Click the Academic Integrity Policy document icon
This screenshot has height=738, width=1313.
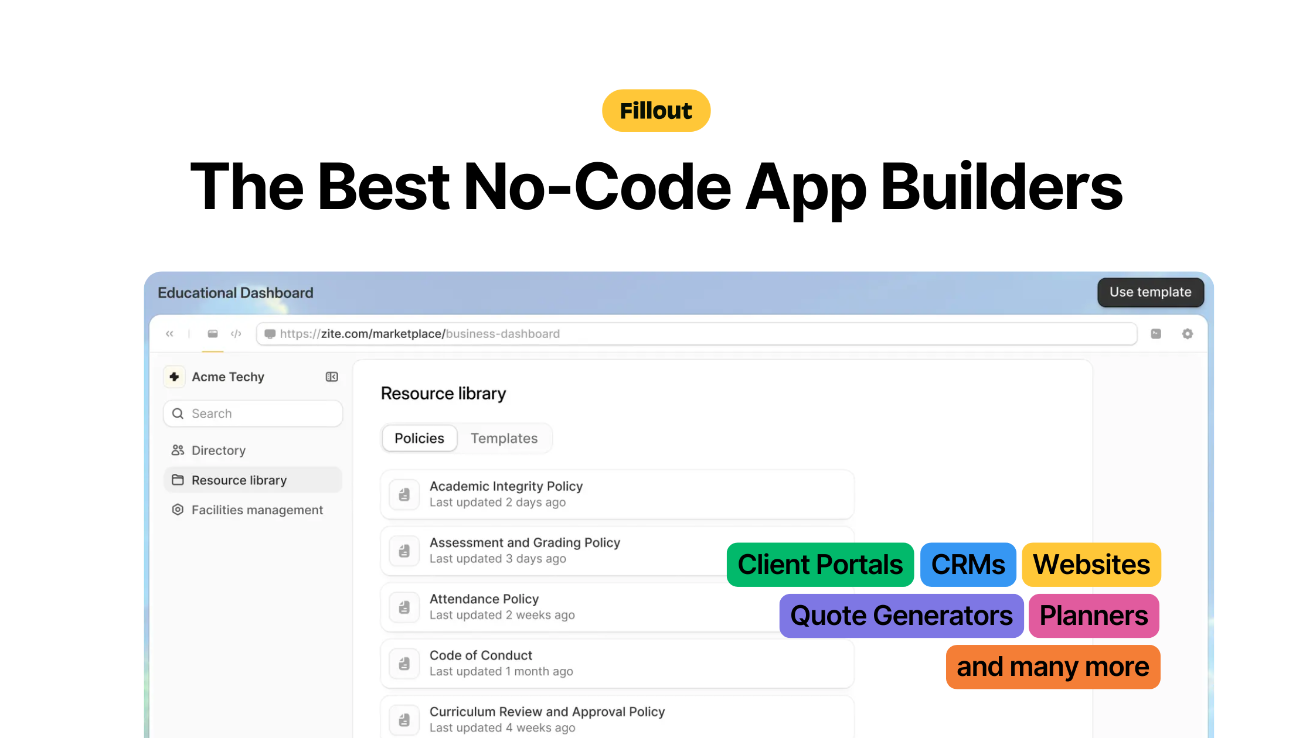(x=404, y=494)
